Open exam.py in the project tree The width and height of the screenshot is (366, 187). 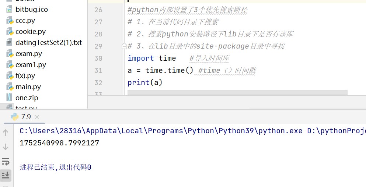(28, 54)
